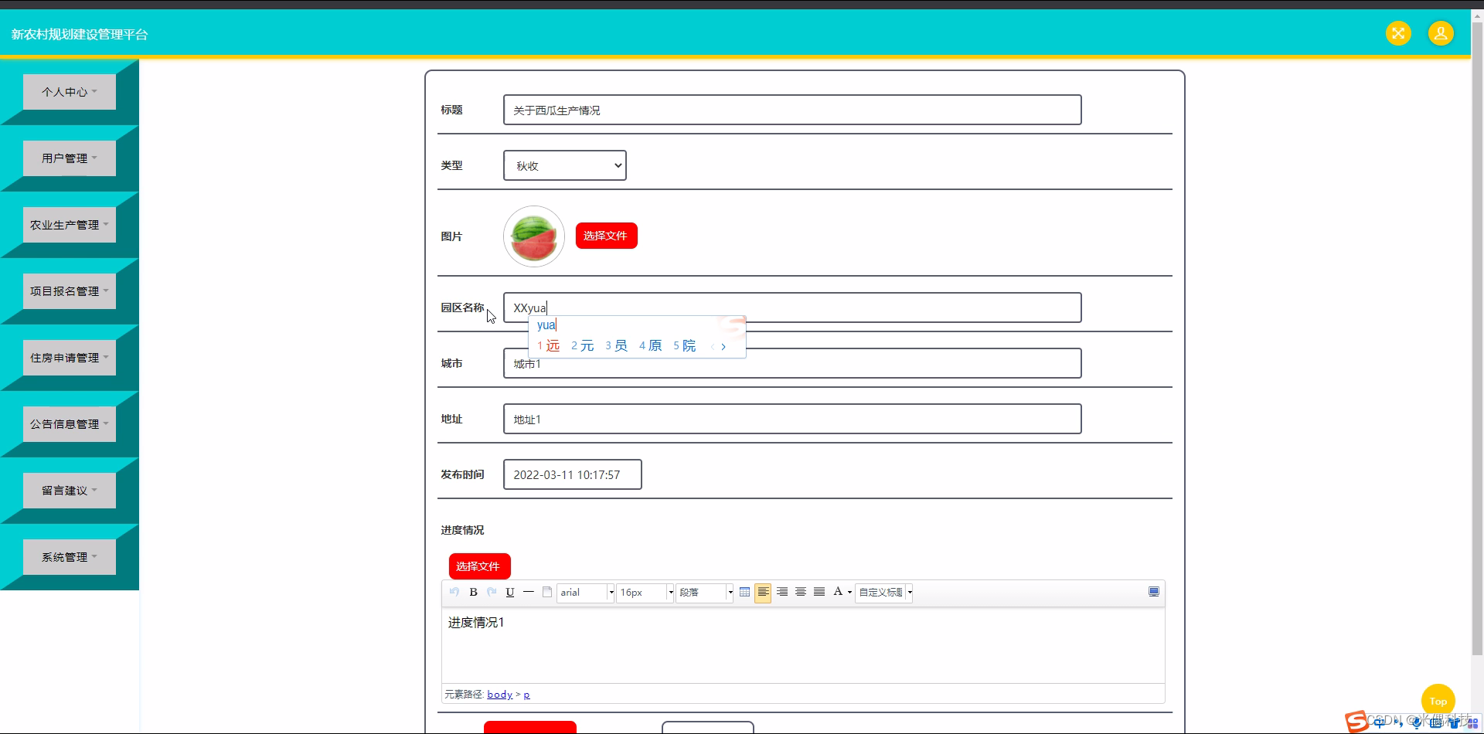Image resolution: width=1484 pixels, height=734 pixels.
Task: Expand 住房申请管理 sidebar menu
Action: pos(70,358)
